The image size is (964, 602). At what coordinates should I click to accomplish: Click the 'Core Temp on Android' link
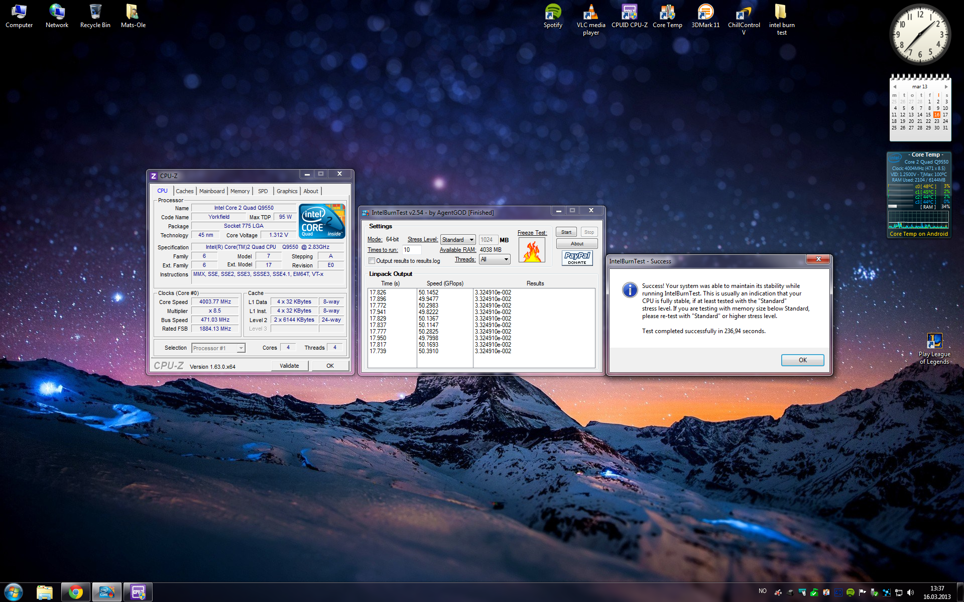tap(918, 234)
